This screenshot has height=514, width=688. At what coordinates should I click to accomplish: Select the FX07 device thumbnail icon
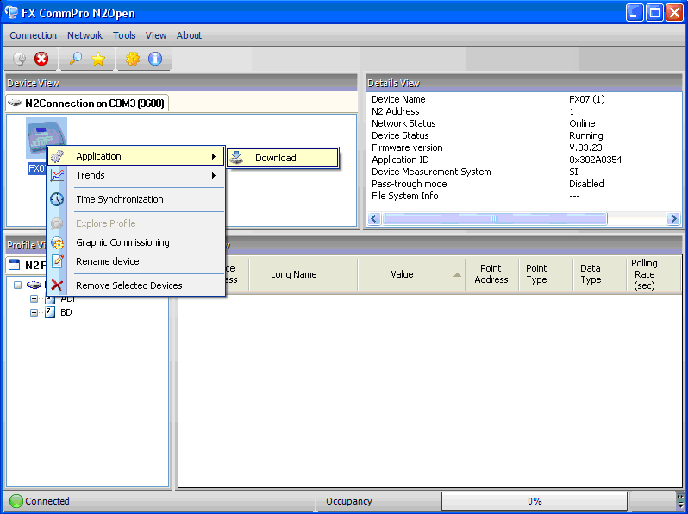tap(46, 138)
